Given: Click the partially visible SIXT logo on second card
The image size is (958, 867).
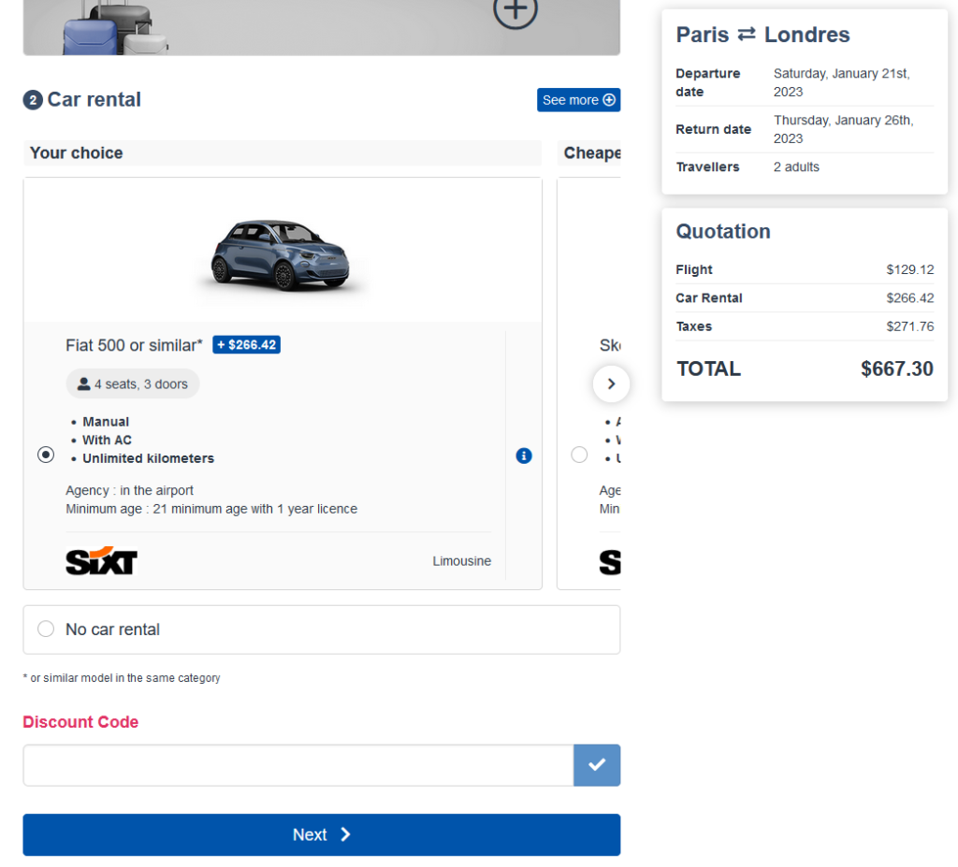Looking at the screenshot, I should (610, 561).
